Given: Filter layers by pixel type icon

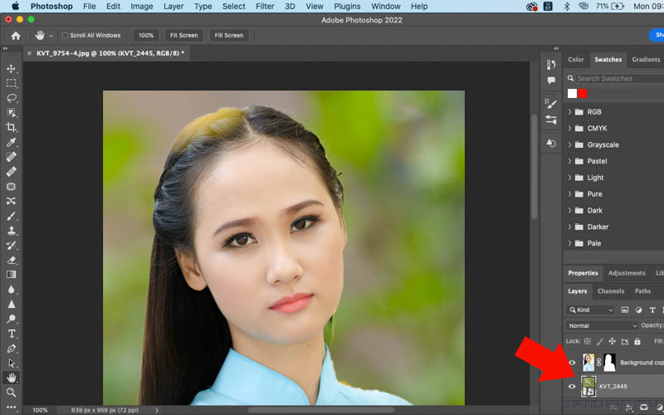Looking at the screenshot, I should tap(625, 310).
